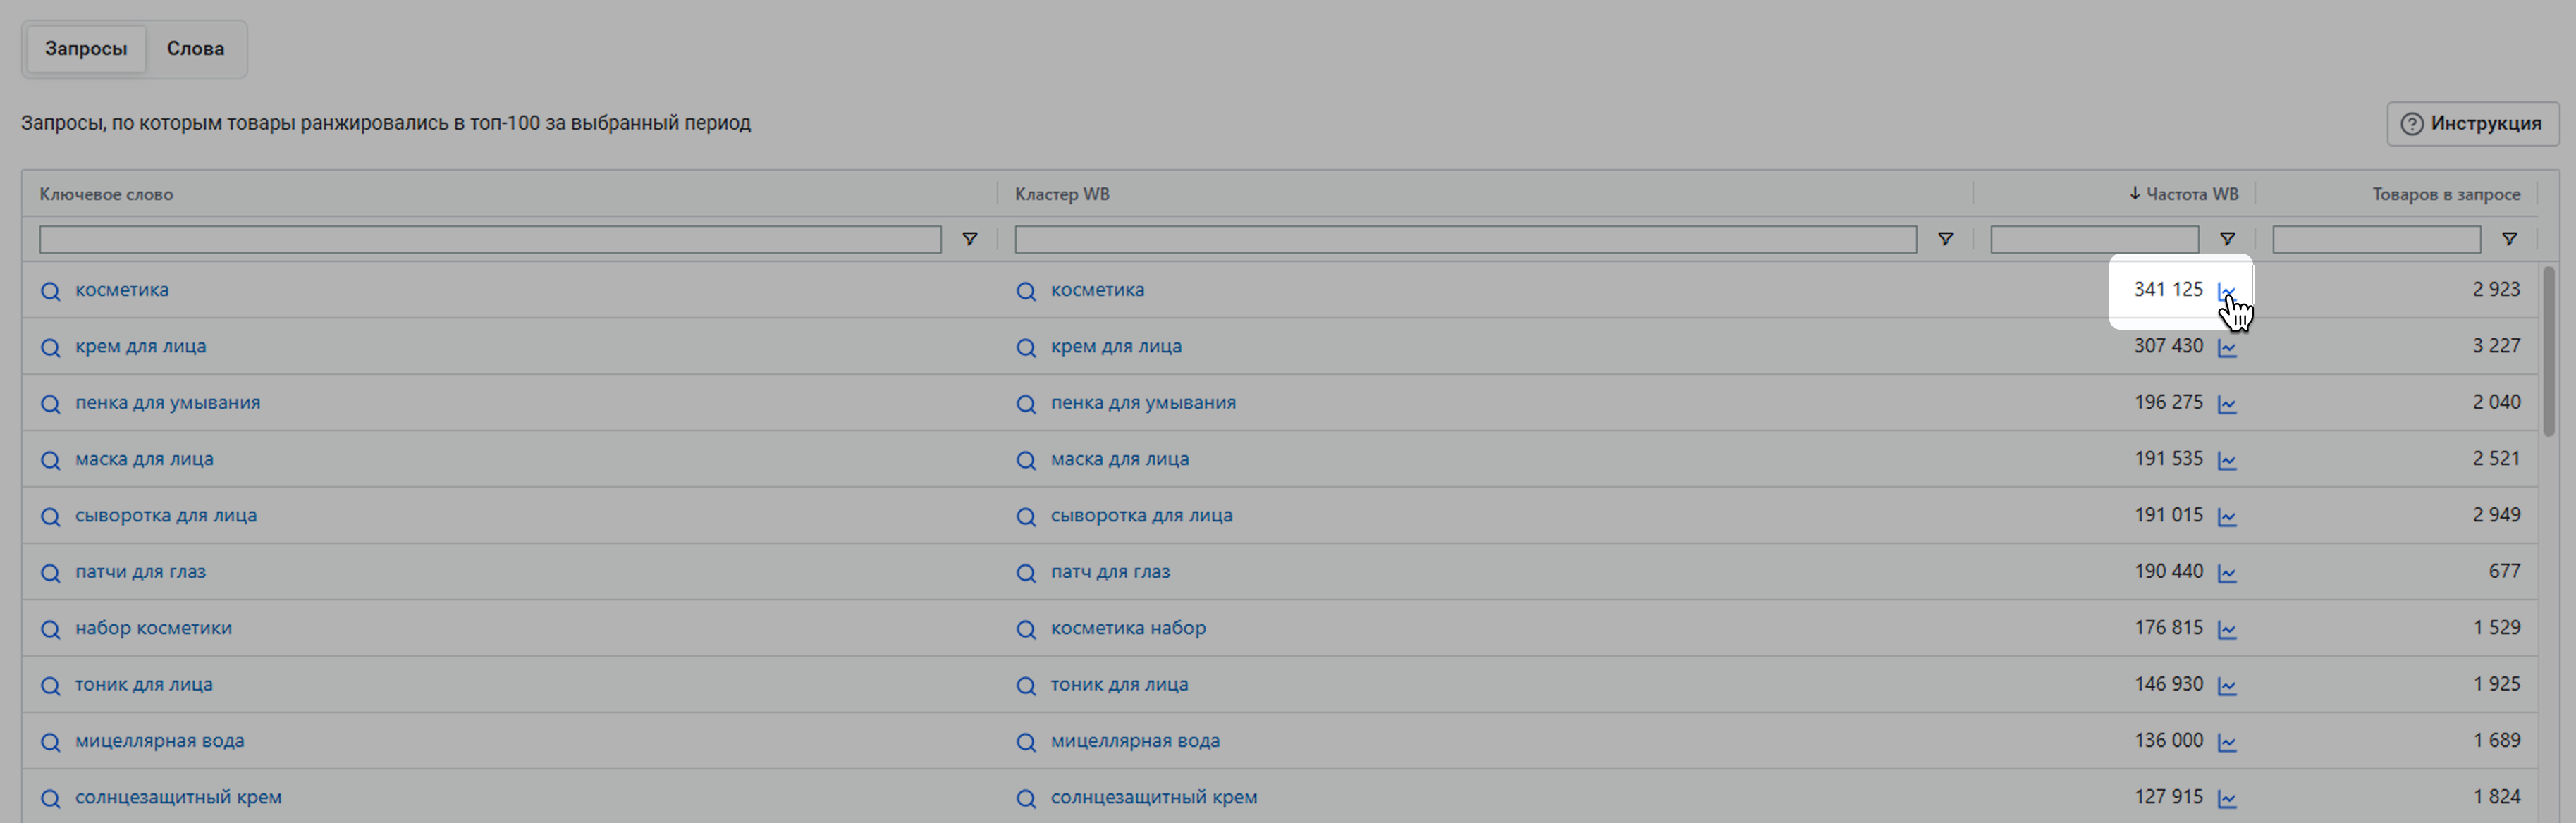Viewport: 2576px width, 823px height.
Task: Click search icon beside cluster патч для глаз
Action: coord(1026,573)
